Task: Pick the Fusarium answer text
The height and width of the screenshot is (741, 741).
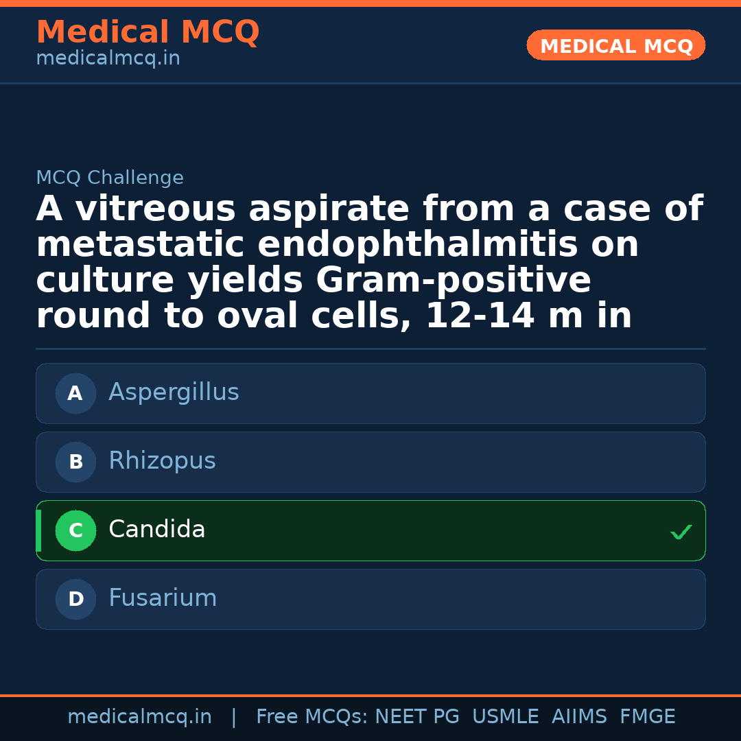Action: tap(163, 598)
